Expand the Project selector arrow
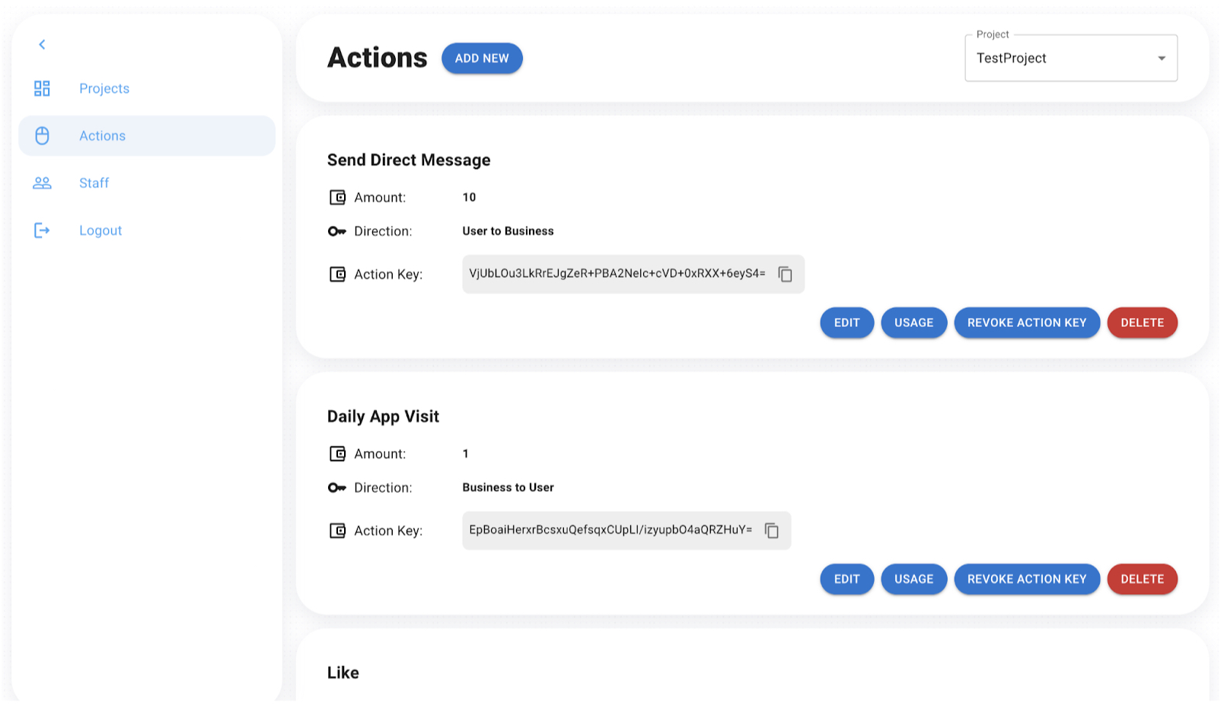 1161,59
